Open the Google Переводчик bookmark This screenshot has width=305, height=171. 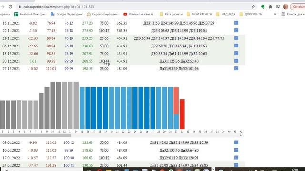tap(67, 14)
